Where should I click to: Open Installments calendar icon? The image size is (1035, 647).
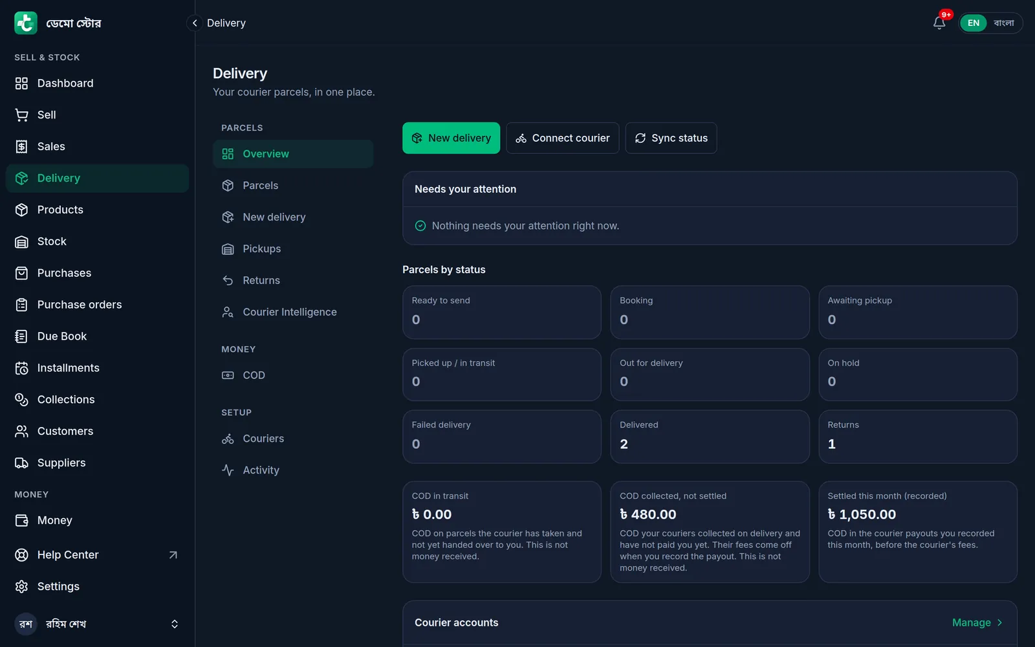click(21, 368)
